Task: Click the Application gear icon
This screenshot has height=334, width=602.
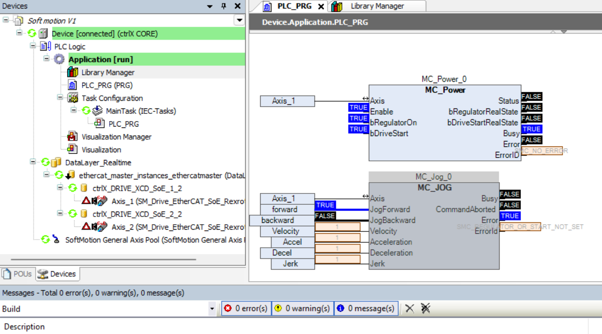Action: point(59,59)
